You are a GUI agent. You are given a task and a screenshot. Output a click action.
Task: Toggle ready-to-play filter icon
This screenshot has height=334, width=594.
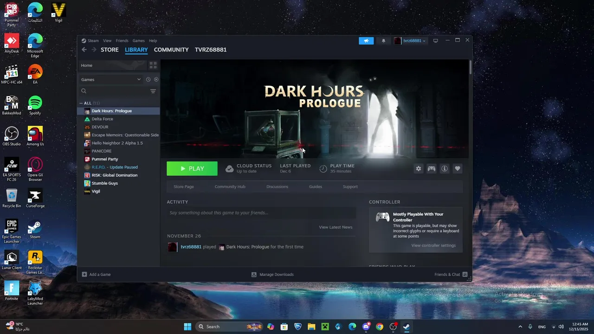click(x=156, y=79)
